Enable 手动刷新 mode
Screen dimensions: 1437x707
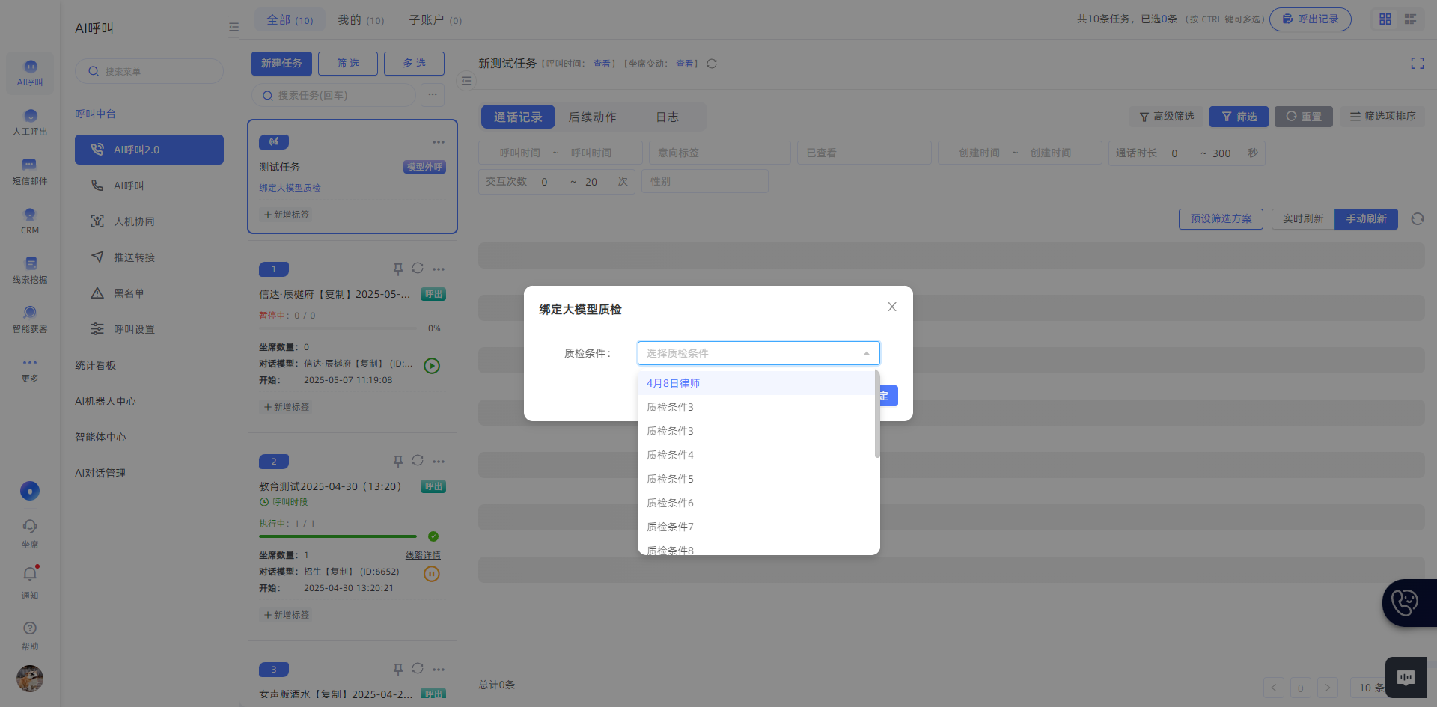1366,219
